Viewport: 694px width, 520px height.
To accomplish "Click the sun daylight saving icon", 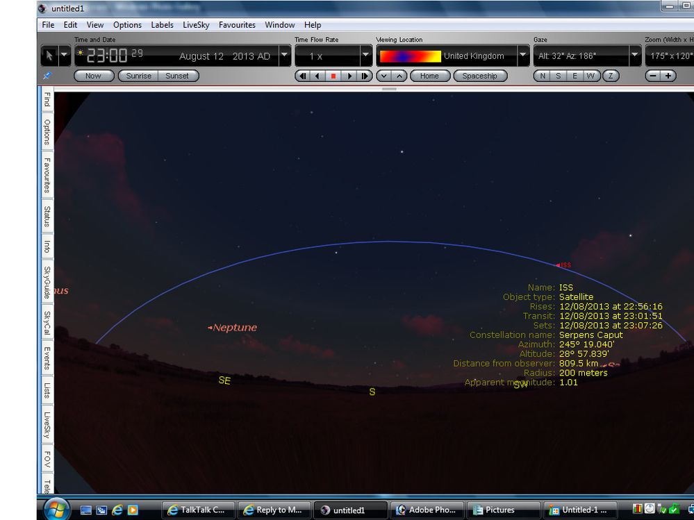I will 80,53.
